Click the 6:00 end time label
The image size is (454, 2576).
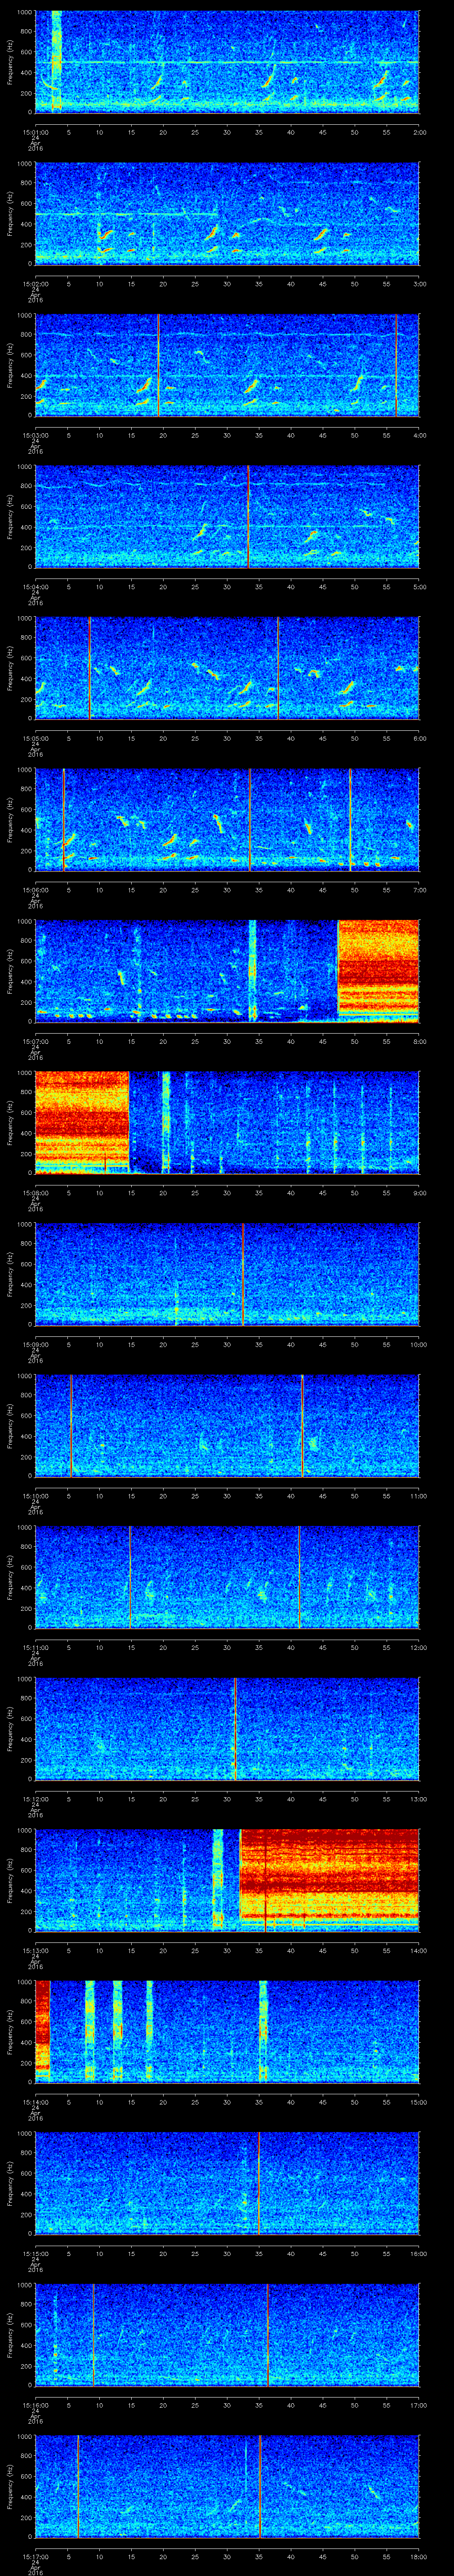(419, 738)
